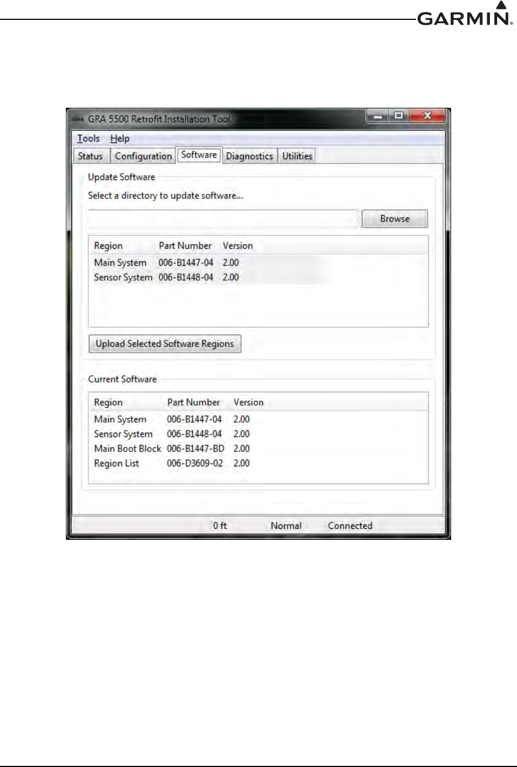Focus the software directory path field

223,219
